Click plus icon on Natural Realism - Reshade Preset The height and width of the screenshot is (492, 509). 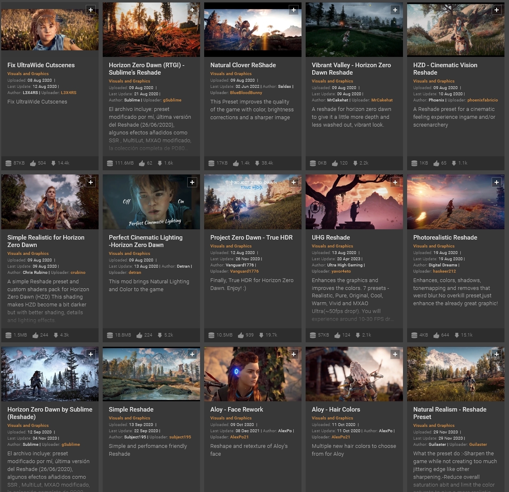(x=497, y=354)
